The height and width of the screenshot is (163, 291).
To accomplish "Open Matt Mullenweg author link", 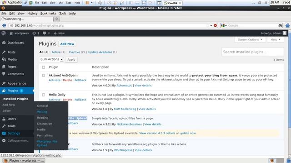I will pyautogui.click(x=125, y=109).
